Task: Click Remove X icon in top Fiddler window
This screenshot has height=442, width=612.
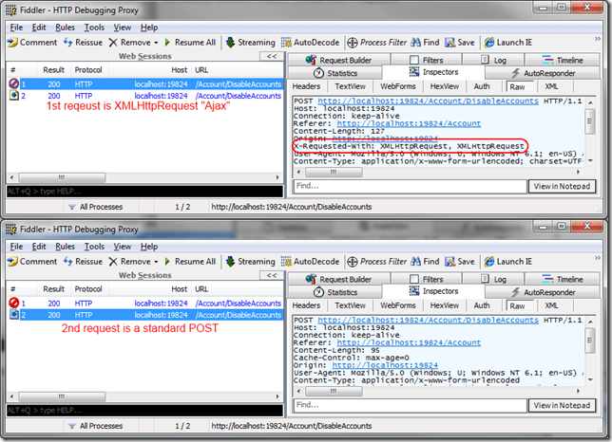Action: click(113, 43)
